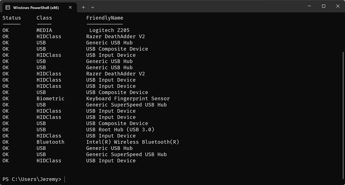
Task: Minimize the terminal window
Action: coord(309,6)
